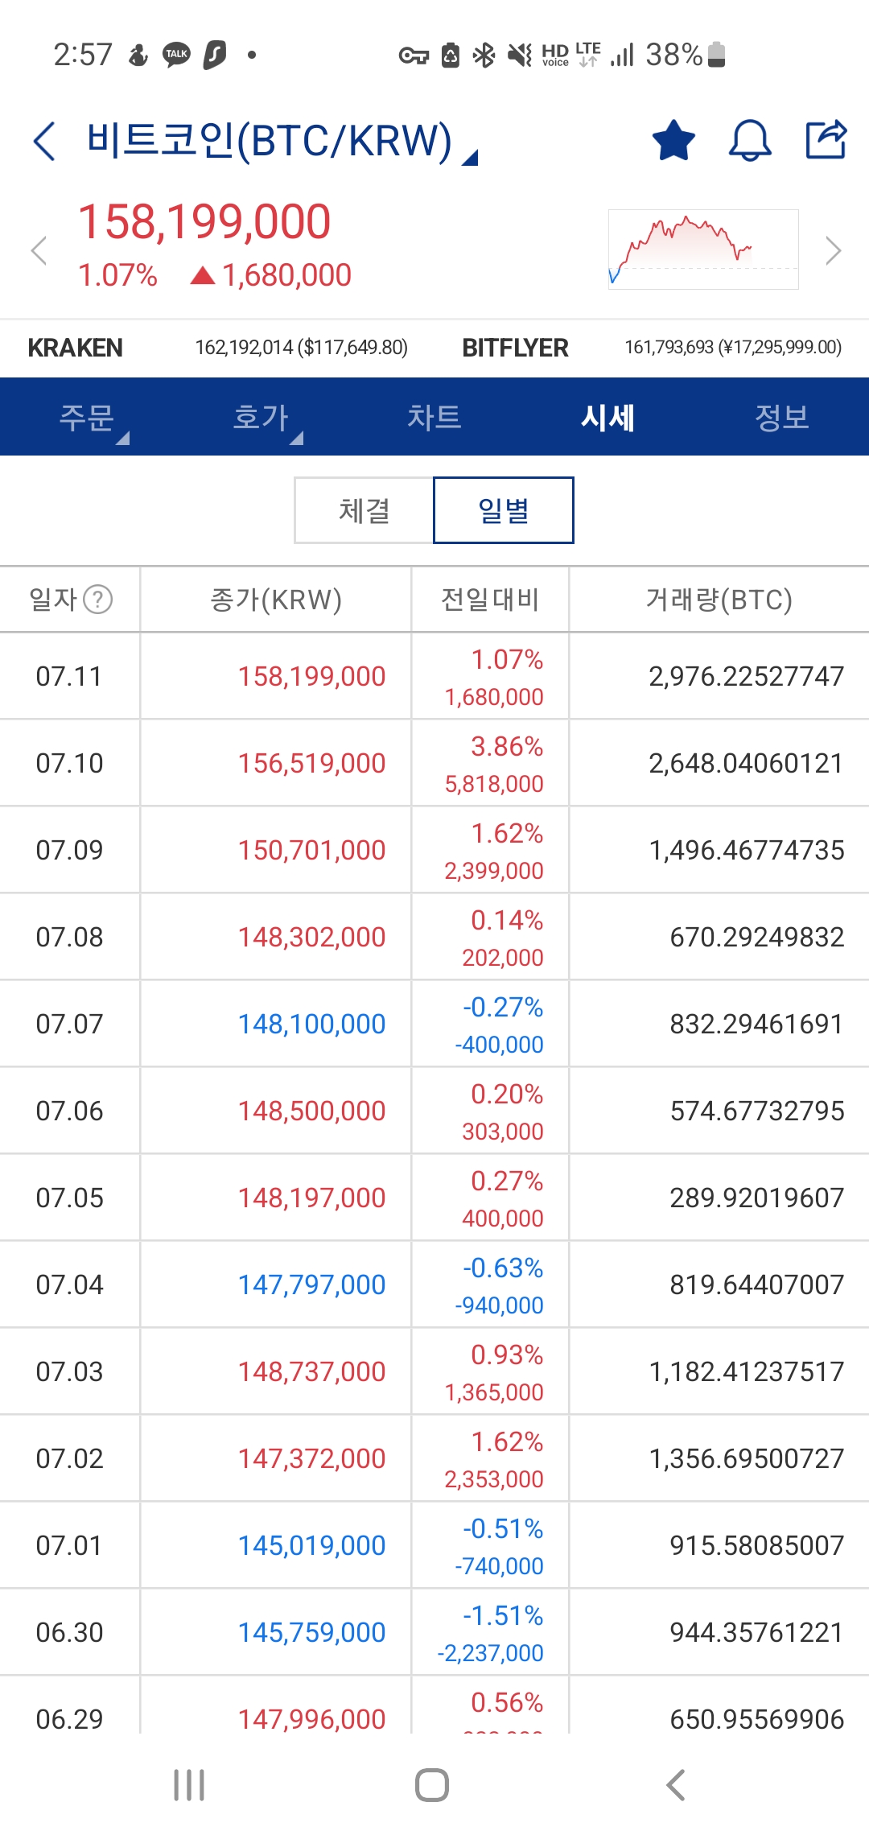Go to previous coin with left chevron
This screenshot has width=869, height=1835.
pyautogui.click(x=39, y=250)
